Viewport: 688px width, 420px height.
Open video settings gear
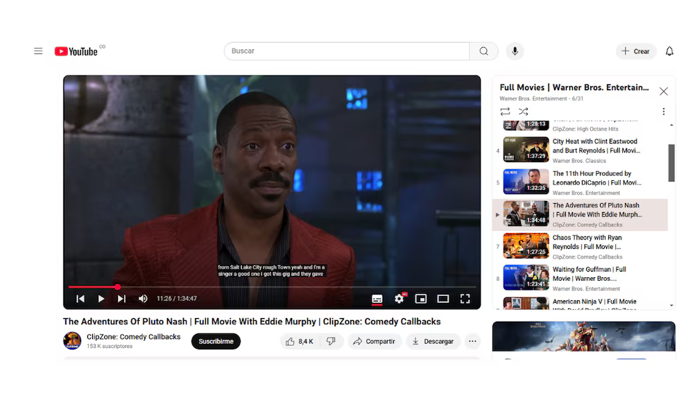(x=399, y=299)
